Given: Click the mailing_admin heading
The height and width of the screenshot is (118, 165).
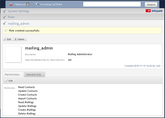Looking at the screenshot, I should 39,48.
